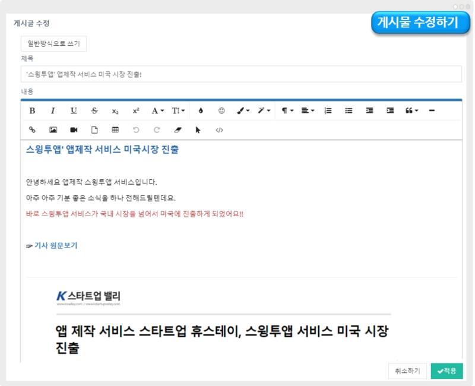
Task: Insert a video into the post
Action: tap(74, 130)
